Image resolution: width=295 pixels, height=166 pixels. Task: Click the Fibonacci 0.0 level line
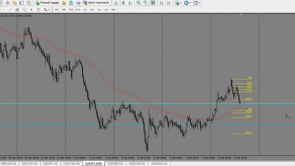(242, 79)
